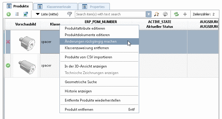Switch to the Properties tab
The width and height of the screenshot is (222, 119).
coord(94,7)
